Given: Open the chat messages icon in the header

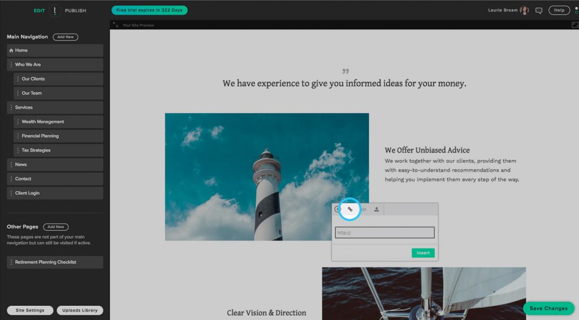Looking at the screenshot, I should (539, 11).
